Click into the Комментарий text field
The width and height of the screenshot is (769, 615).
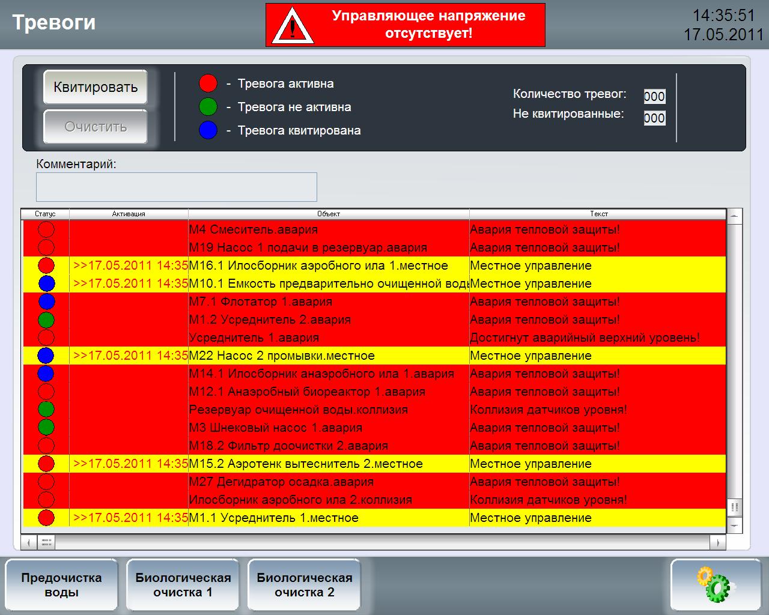[176, 187]
